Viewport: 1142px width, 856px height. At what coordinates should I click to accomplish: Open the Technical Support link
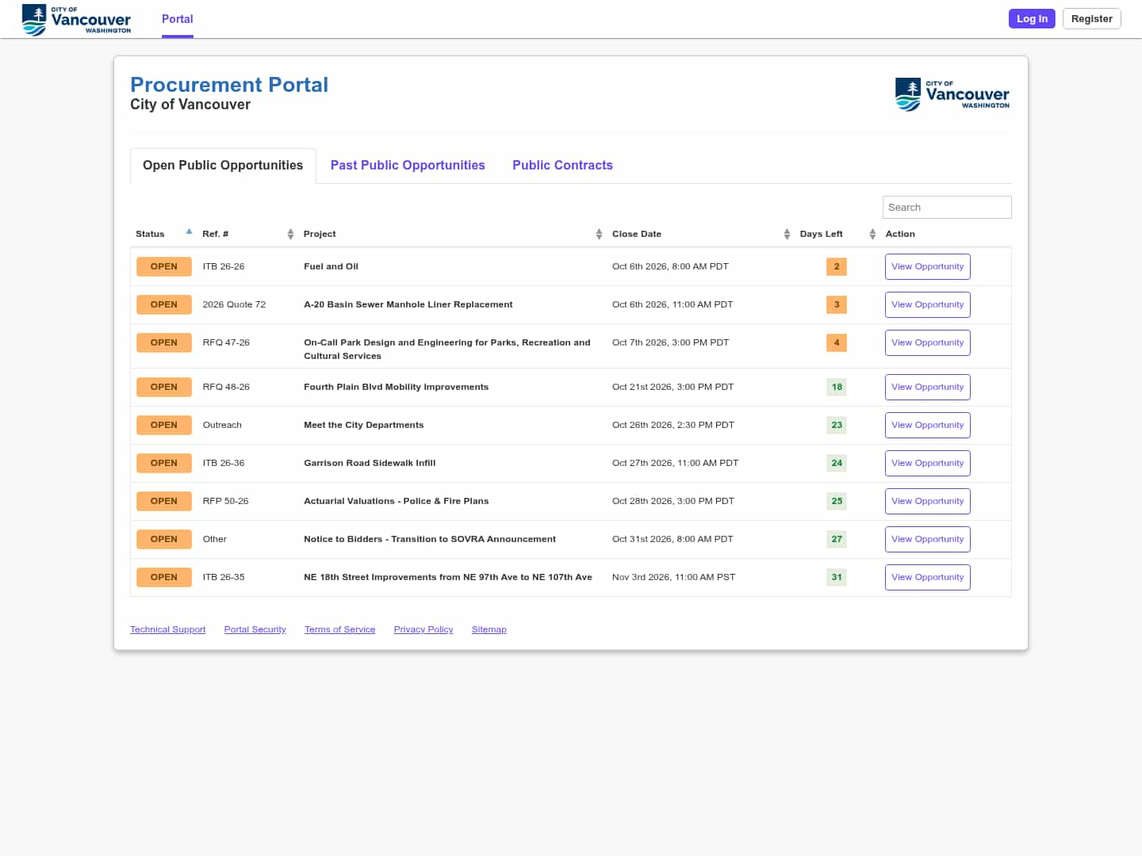167,629
